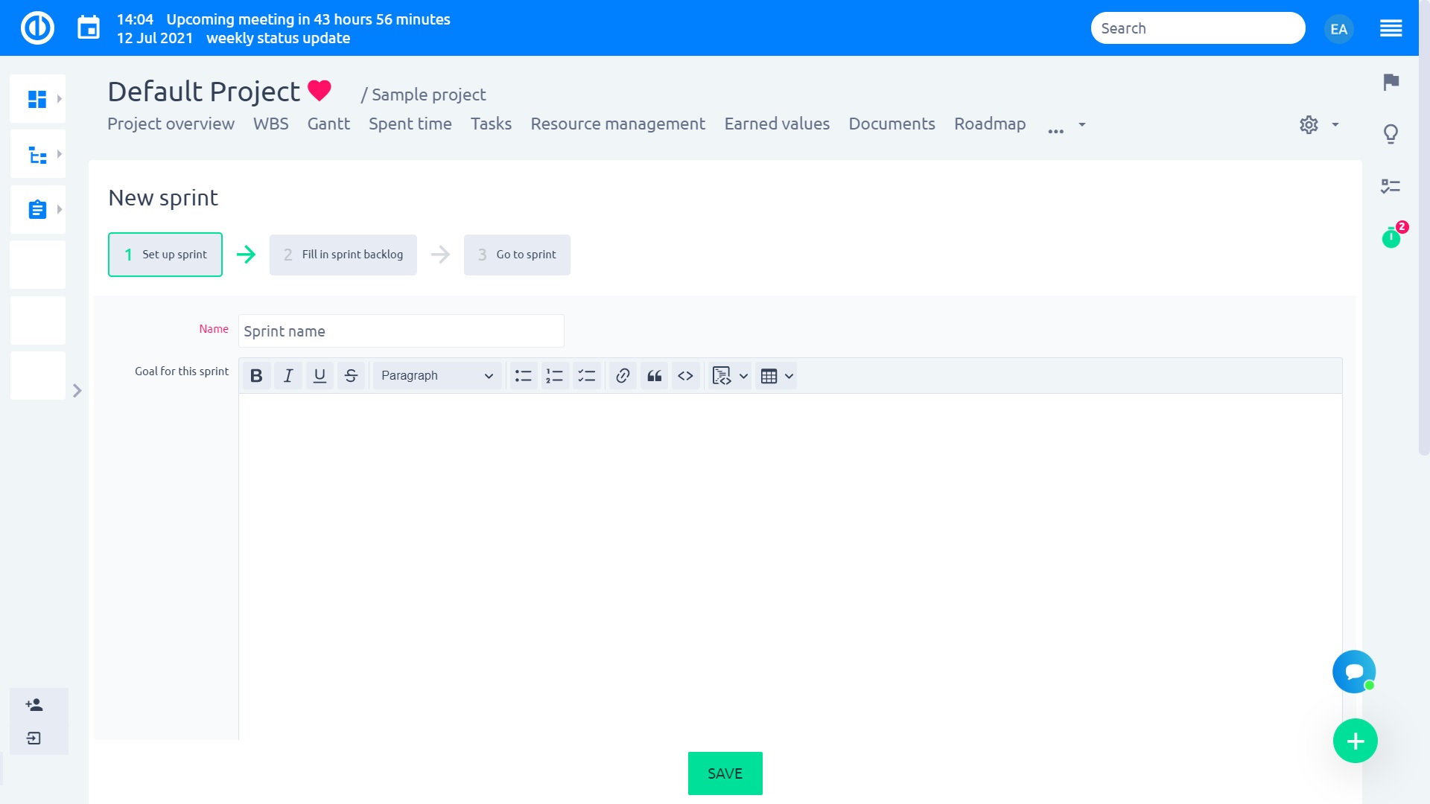Click the logout icon in left sidebar

[x=34, y=738]
